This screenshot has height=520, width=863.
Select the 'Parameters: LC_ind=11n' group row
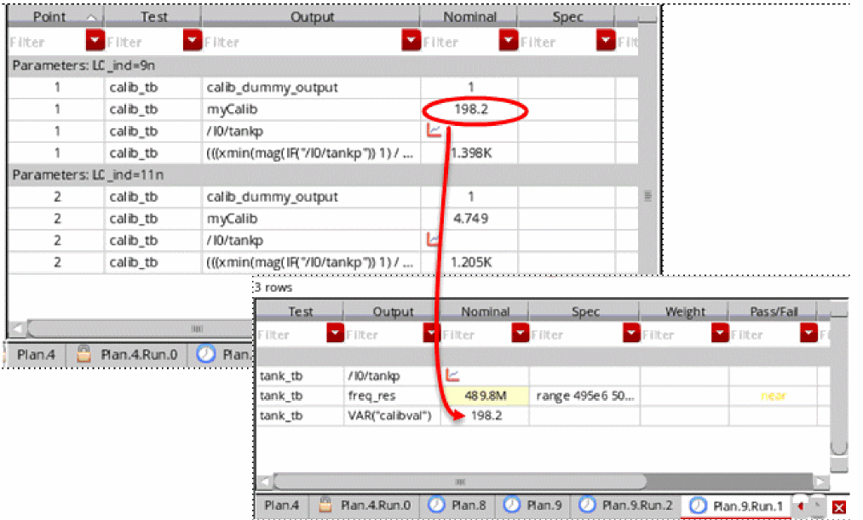coord(323,174)
